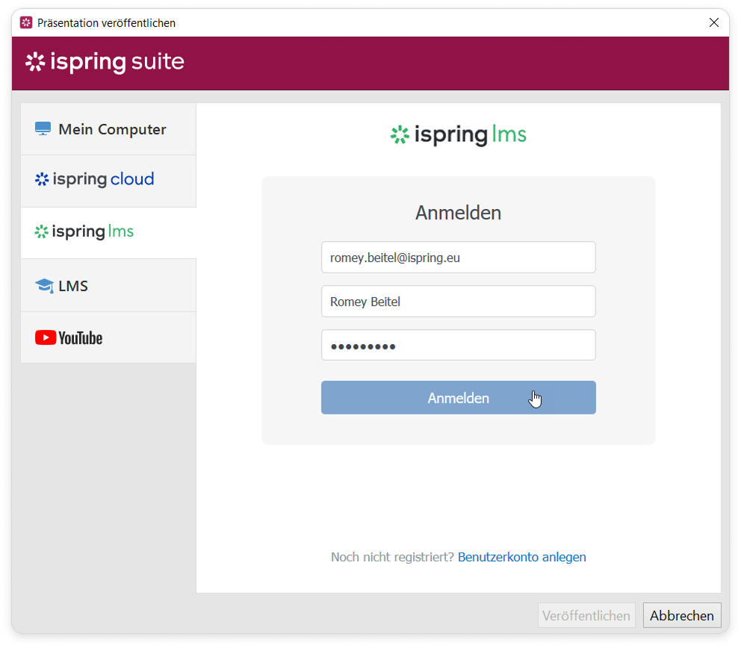Choose the YouTube publishing tab text
The width and height of the screenshot is (741, 648).
point(80,338)
